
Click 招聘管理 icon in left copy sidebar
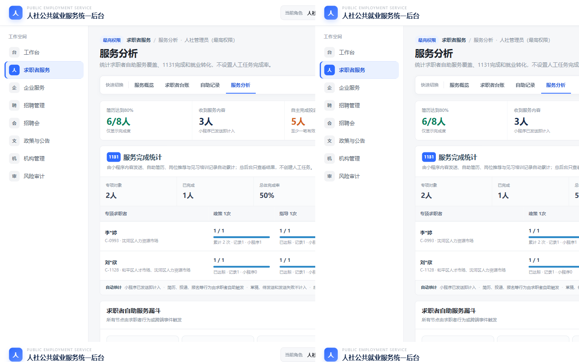(14, 105)
